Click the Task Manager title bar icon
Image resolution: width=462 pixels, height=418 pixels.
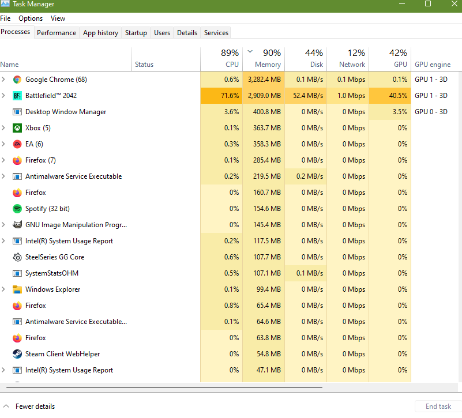point(5,3)
